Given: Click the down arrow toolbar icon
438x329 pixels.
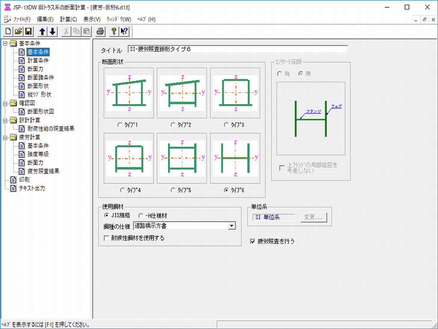Looking at the screenshot, I should pos(52,31).
